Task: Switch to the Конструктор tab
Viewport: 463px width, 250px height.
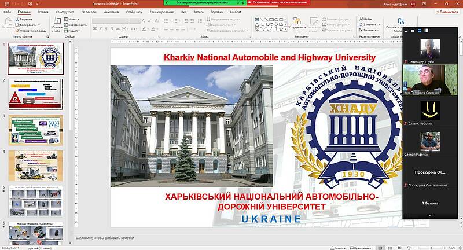Action: click(65, 12)
